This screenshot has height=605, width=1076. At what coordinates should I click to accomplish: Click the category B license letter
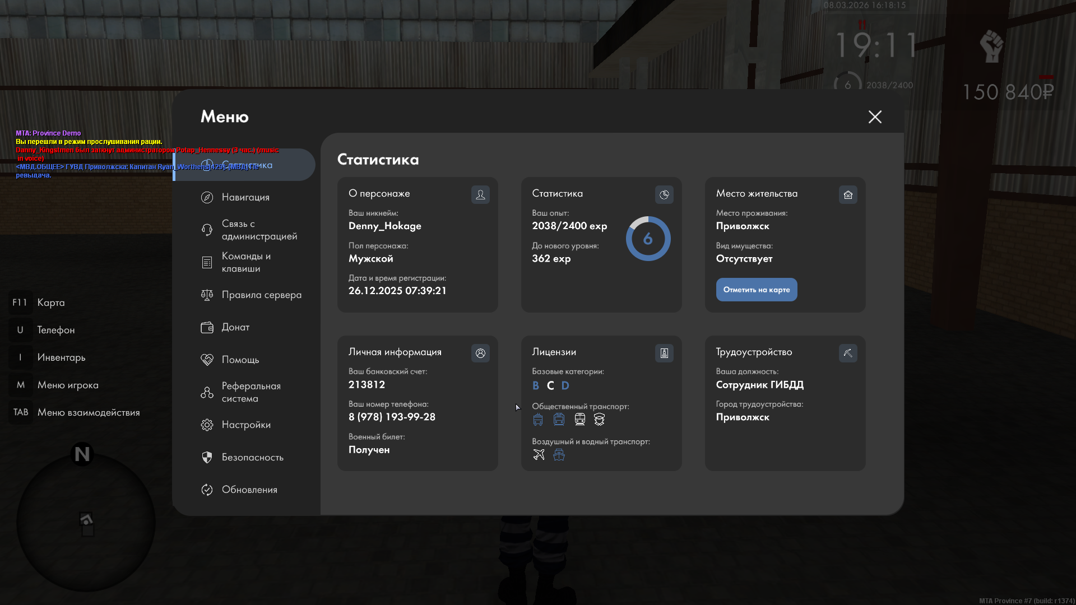(x=536, y=385)
